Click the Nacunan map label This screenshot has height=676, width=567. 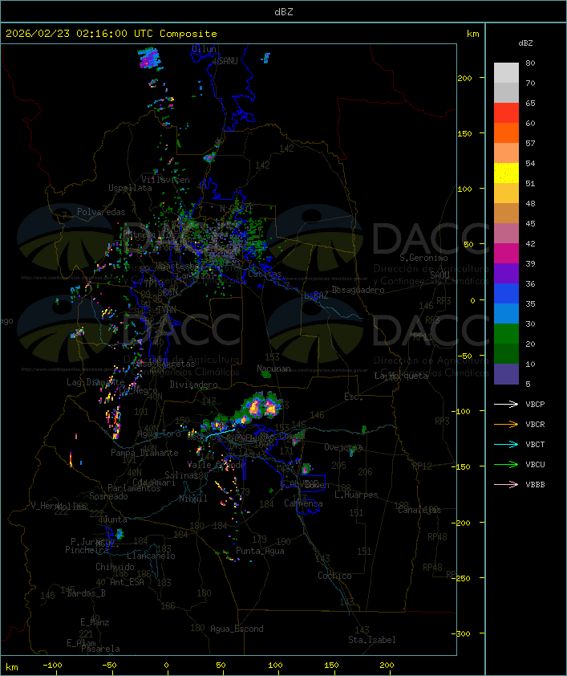click(x=273, y=369)
